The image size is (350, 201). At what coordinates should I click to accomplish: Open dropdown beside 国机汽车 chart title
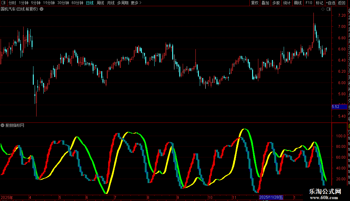click(42, 9)
